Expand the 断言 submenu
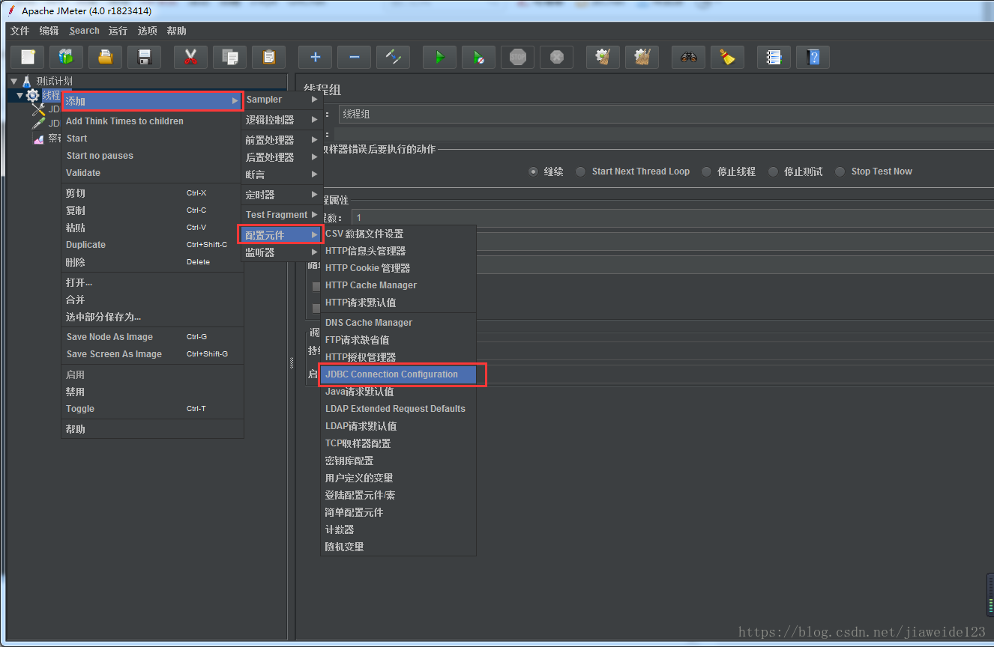Image resolution: width=994 pixels, height=647 pixels. (282, 174)
